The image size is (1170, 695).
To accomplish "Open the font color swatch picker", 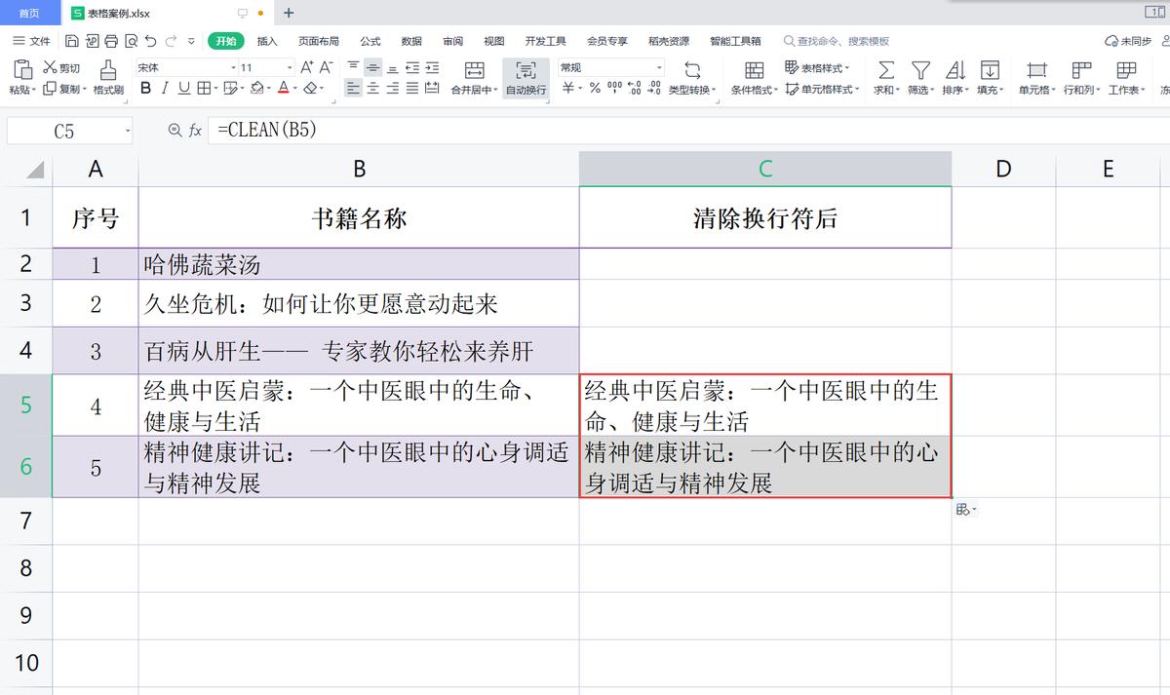I will [294, 89].
